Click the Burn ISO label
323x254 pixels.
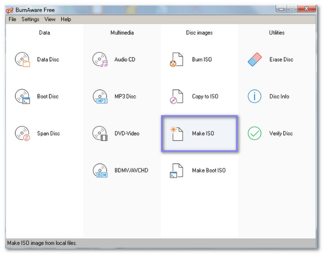[x=202, y=60]
